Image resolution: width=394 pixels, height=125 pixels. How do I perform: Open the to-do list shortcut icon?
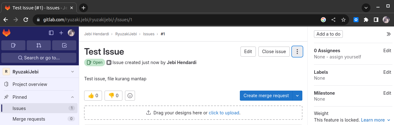[x=64, y=45]
